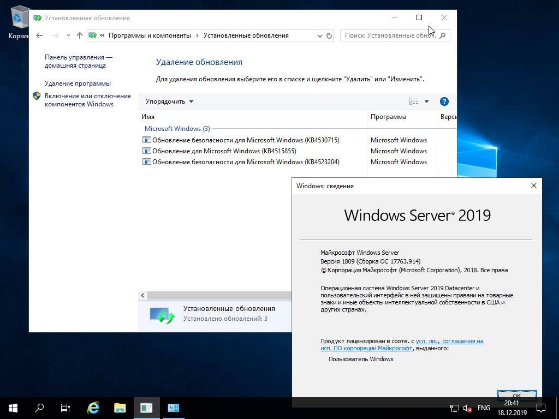Click the horizontal scrollbar track
The width and height of the screenshot is (559, 419).
(x=219, y=295)
